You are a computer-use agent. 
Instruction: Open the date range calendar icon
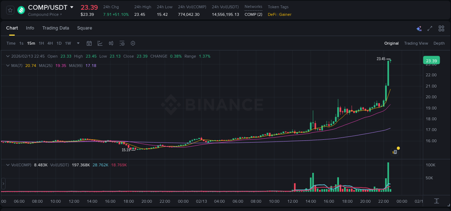(89, 43)
